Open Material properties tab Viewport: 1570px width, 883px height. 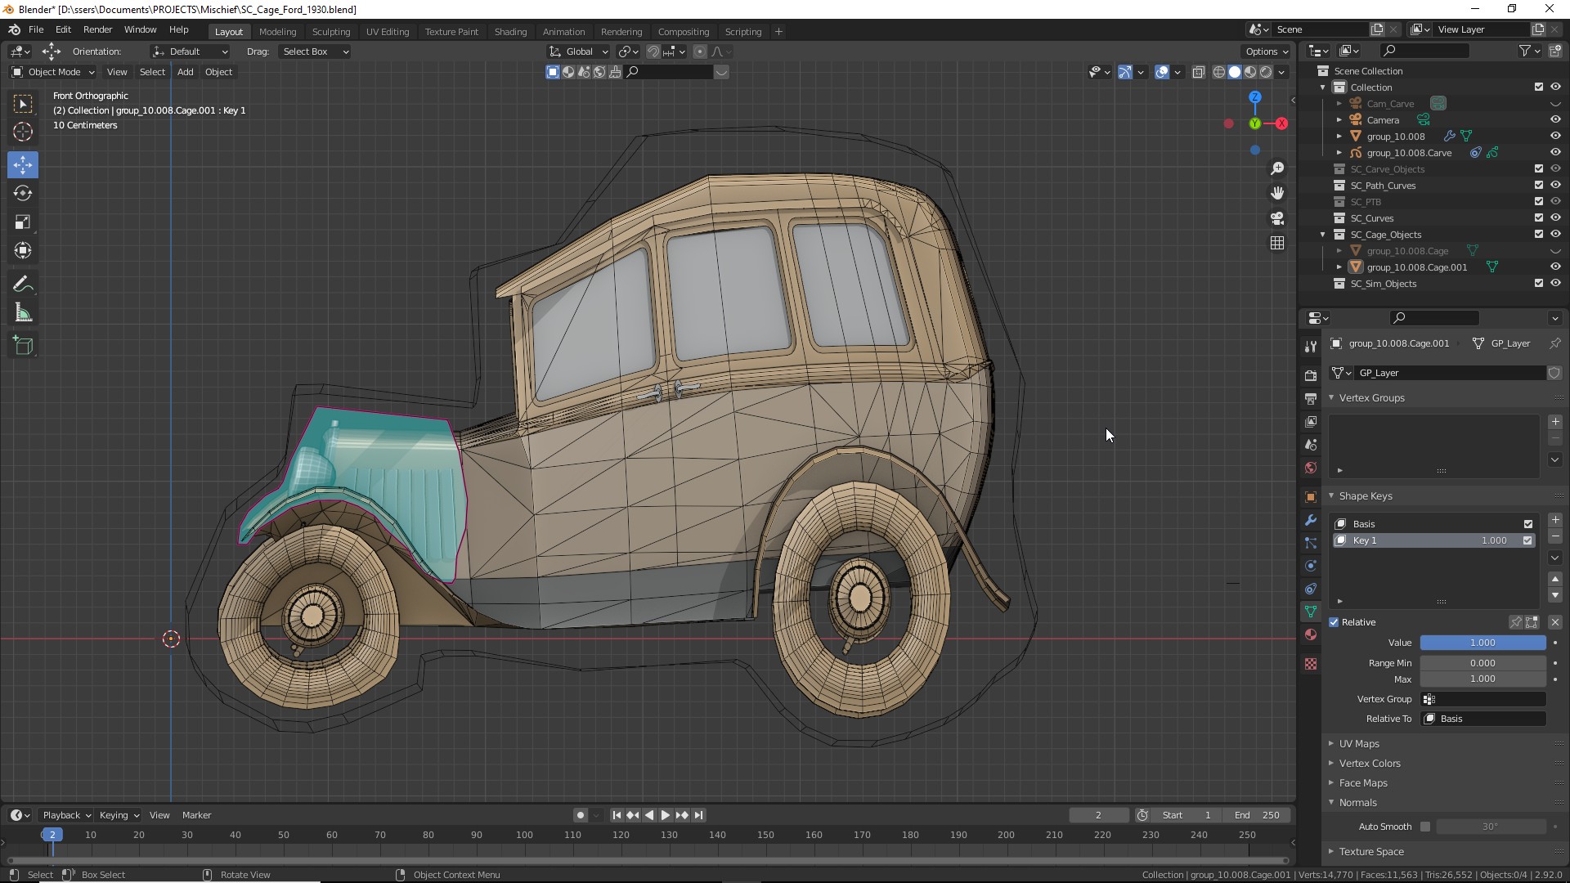point(1311,634)
